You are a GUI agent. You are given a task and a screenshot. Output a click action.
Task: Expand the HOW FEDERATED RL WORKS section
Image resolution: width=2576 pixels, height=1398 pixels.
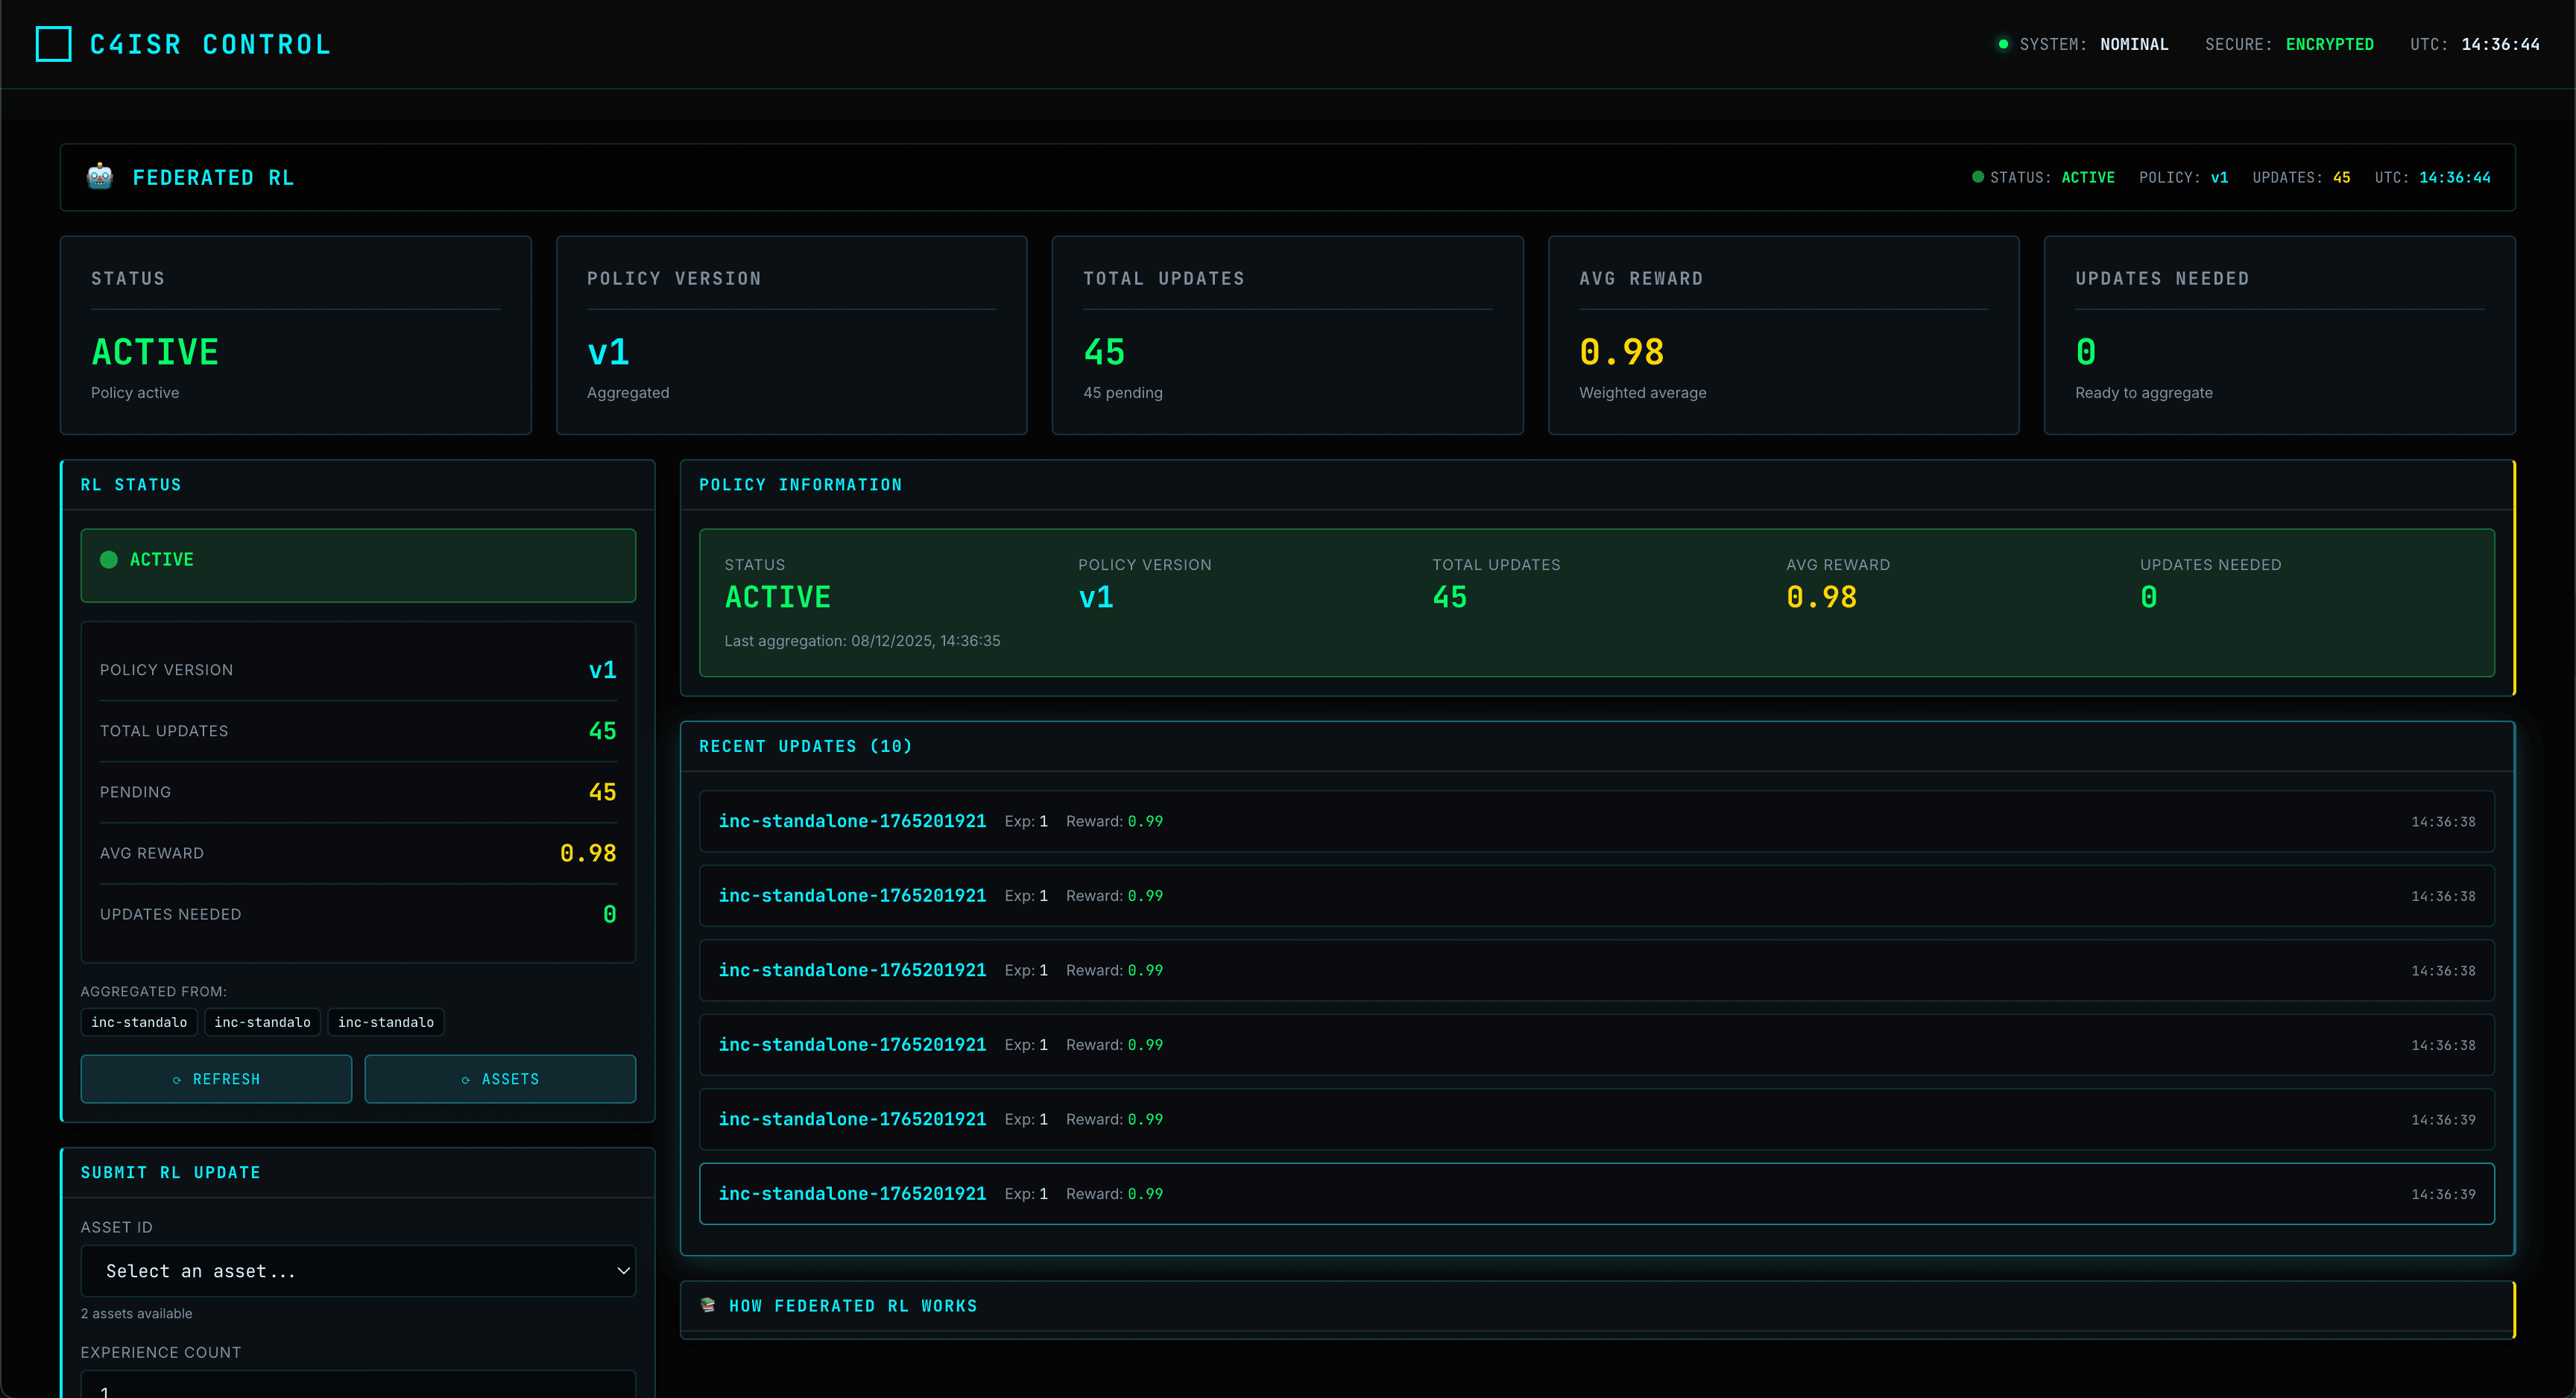point(852,1305)
